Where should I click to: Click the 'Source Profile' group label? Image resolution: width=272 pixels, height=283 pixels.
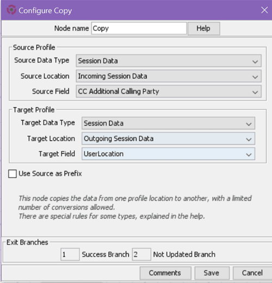coord(34,47)
